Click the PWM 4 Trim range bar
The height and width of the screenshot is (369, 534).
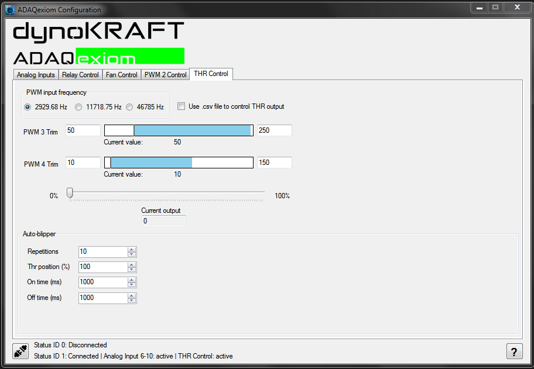pos(179,163)
